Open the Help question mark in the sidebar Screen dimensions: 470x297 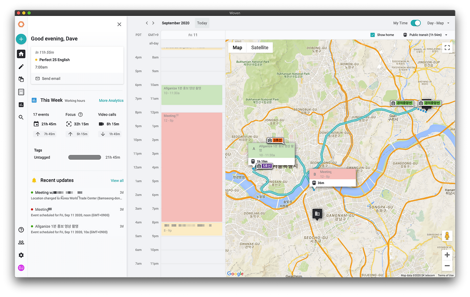21,230
